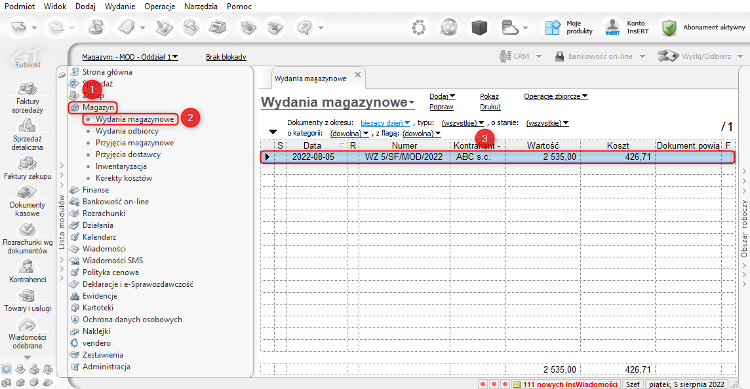
Task: Click the help question-mark toolbar icon
Action: point(304,28)
